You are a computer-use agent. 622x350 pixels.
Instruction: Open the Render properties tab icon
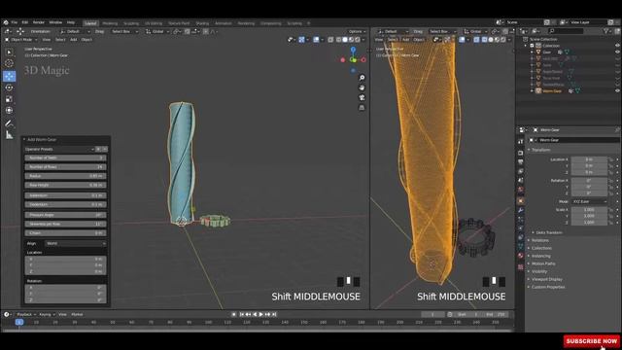(x=521, y=153)
